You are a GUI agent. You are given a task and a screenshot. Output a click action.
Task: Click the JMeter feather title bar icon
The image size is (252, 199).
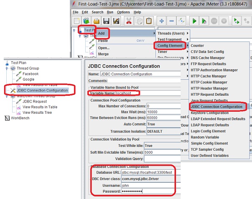(74, 4)
